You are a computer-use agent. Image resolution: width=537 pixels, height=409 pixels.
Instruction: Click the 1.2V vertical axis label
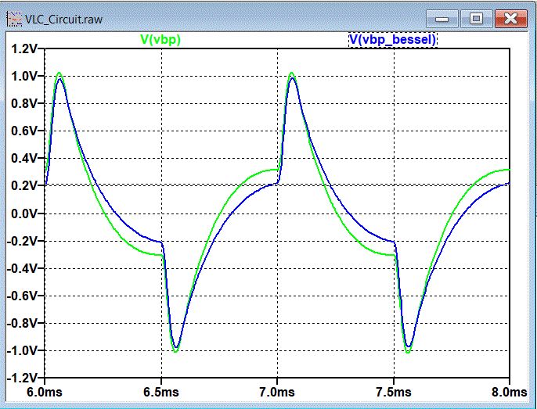coord(23,49)
